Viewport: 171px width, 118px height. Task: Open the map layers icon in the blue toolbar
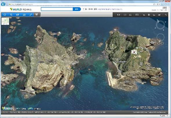coord(17,14)
